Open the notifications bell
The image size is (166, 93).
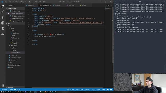click(111, 90)
